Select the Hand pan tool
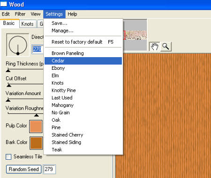The image size is (211, 178). click(154, 46)
